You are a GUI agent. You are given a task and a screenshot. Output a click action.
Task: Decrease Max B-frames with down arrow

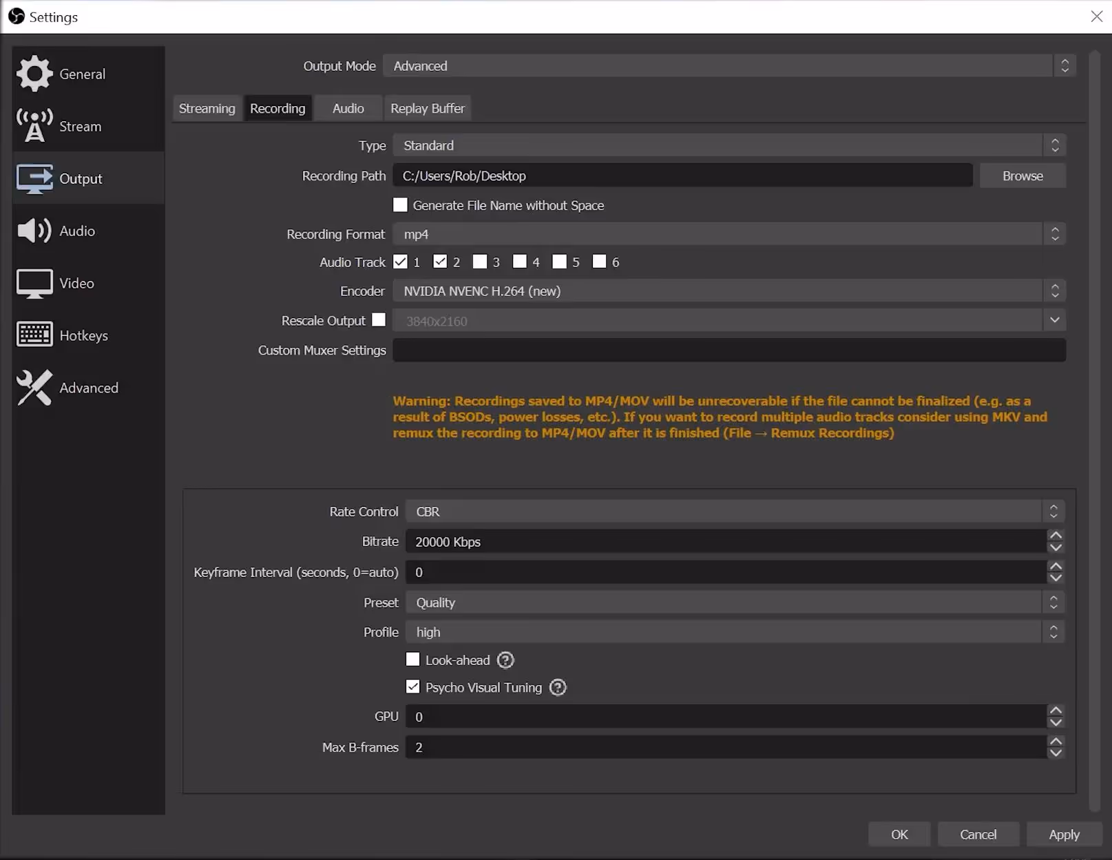click(x=1056, y=753)
